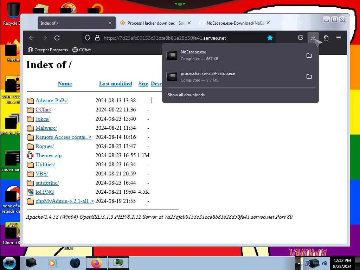360x270 pixels.
Task: Click folder icon beside Malware/
Action: (30, 128)
